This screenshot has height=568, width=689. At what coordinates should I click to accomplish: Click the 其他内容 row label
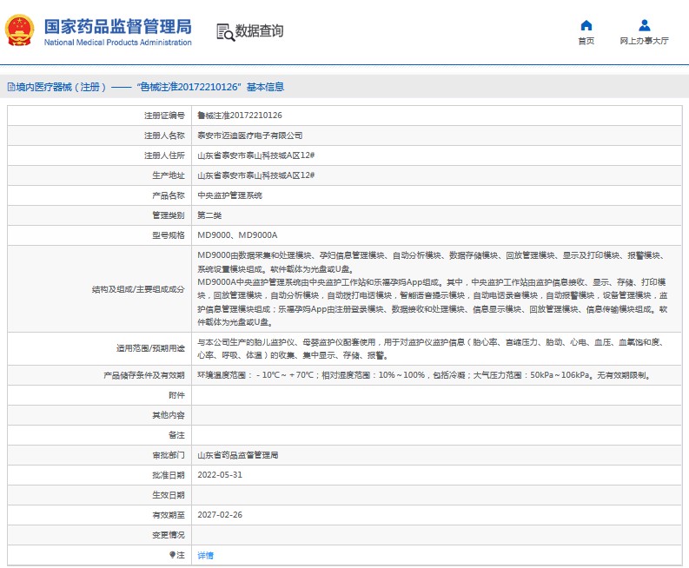tap(169, 415)
